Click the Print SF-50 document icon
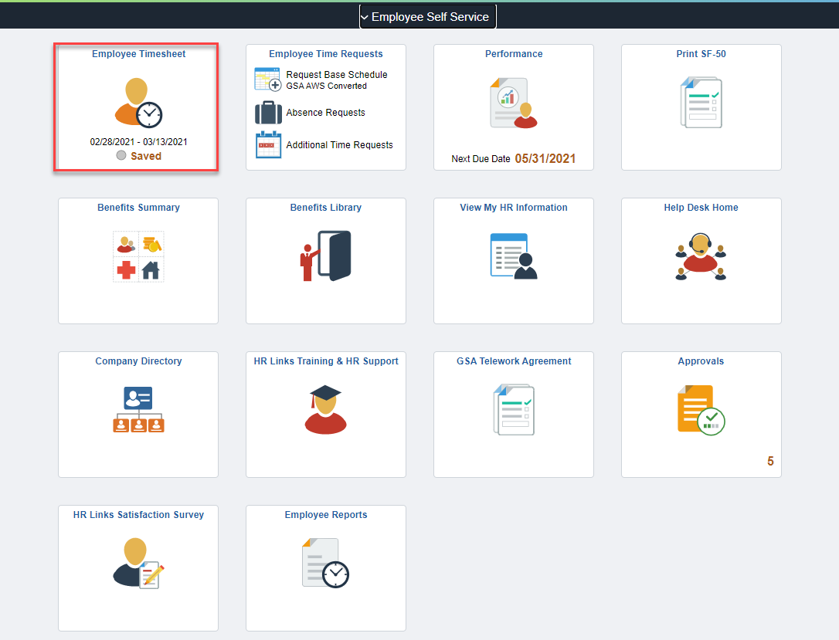839x640 pixels. point(700,103)
